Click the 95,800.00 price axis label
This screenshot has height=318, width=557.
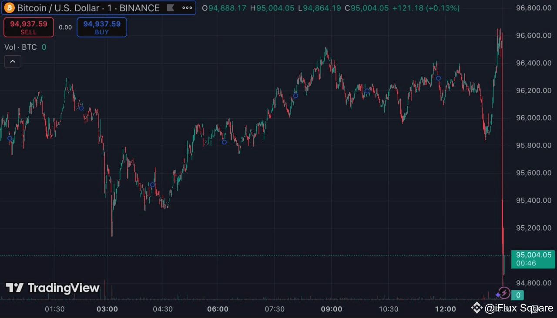[x=534, y=145]
